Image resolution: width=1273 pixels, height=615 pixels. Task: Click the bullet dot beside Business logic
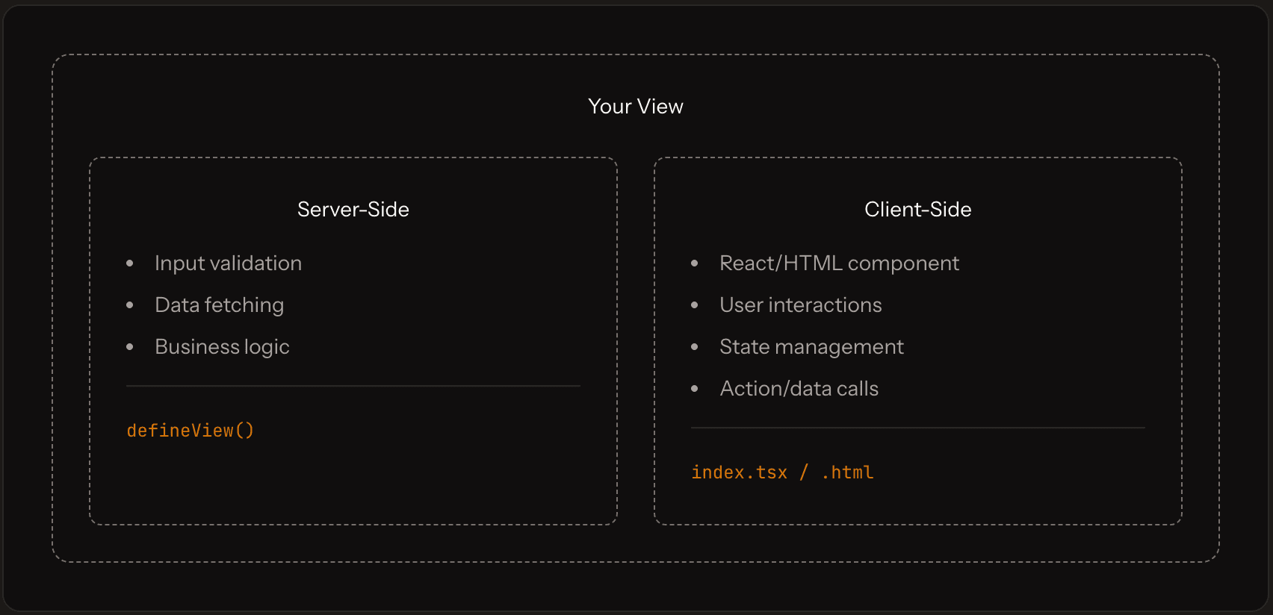click(130, 347)
